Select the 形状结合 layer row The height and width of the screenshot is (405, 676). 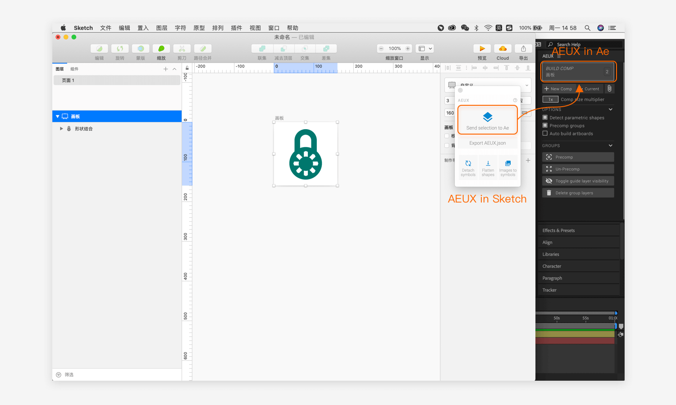click(x=117, y=129)
